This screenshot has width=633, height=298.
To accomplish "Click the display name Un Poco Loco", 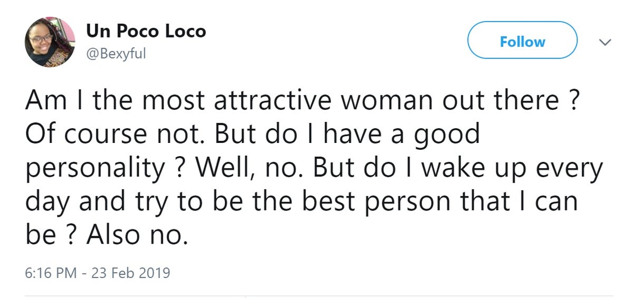I will 146,32.
